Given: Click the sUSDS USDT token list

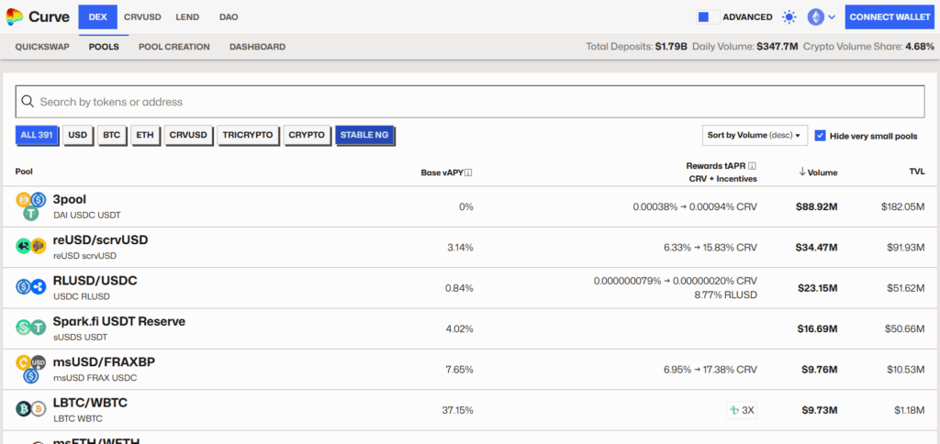Looking at the screenshot, I should tap(80, 337).
